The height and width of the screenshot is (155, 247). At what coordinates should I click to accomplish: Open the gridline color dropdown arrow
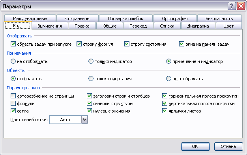[x=84, y=120]
